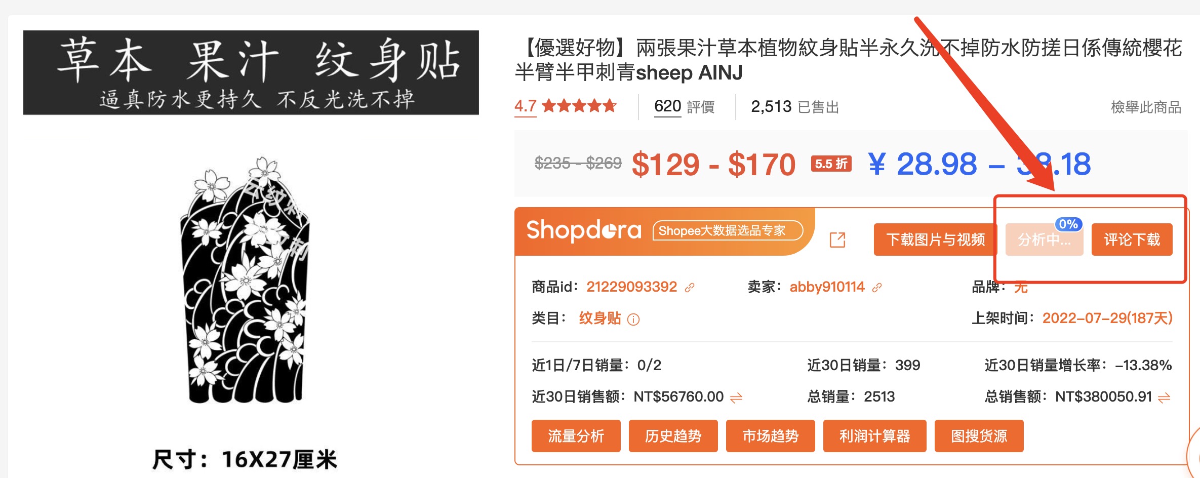1200x478 pixels.
Task: Click the 评论下载 button
Action: click(1132, 240)
